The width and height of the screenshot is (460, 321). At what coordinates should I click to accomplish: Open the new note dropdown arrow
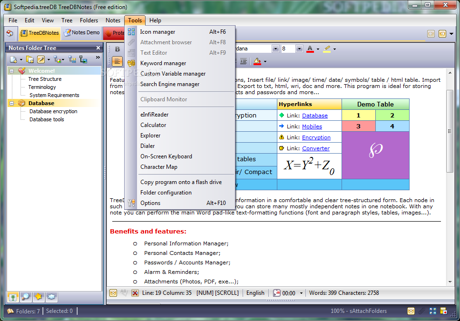[x=21, y=60]
